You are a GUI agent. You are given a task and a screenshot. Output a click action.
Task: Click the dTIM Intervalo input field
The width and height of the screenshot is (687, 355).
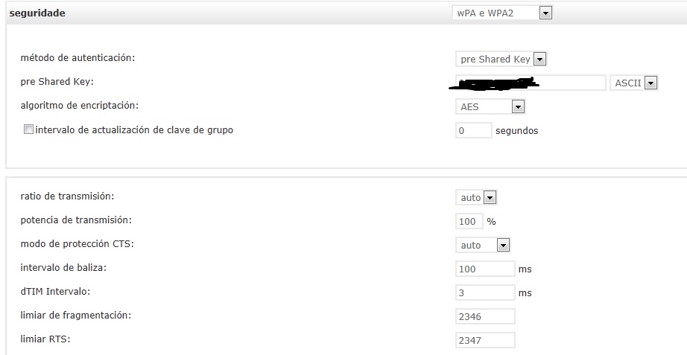click(x=485, y=292)
